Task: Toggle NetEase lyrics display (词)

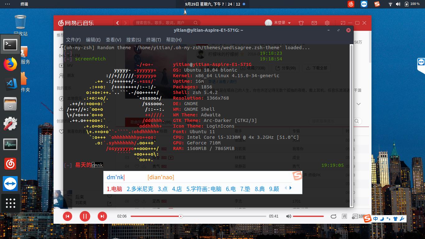Action: [x=344, y=216]
